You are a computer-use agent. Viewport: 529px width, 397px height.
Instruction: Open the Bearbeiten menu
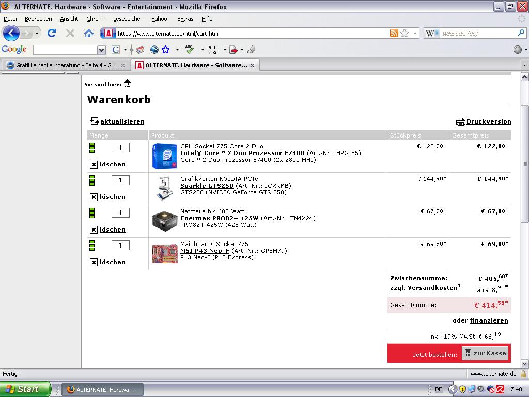point(38,19)
